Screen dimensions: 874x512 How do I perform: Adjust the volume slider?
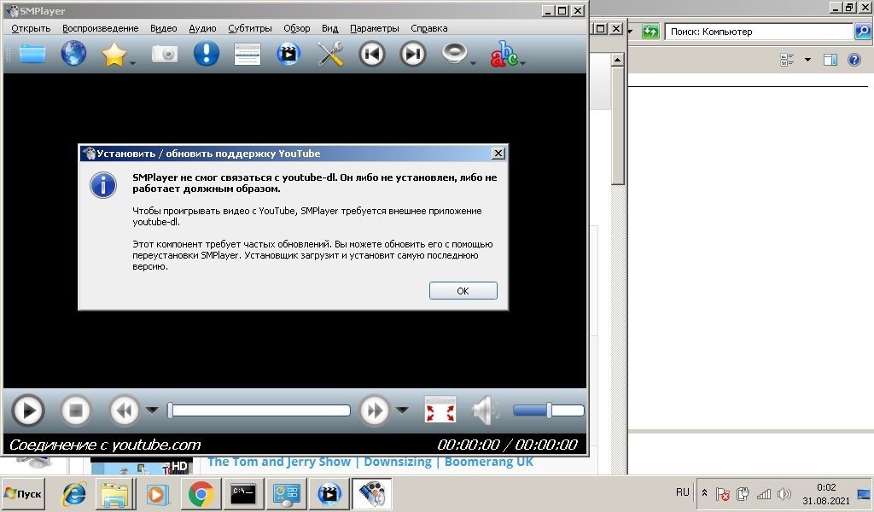(x=549, y=410)
